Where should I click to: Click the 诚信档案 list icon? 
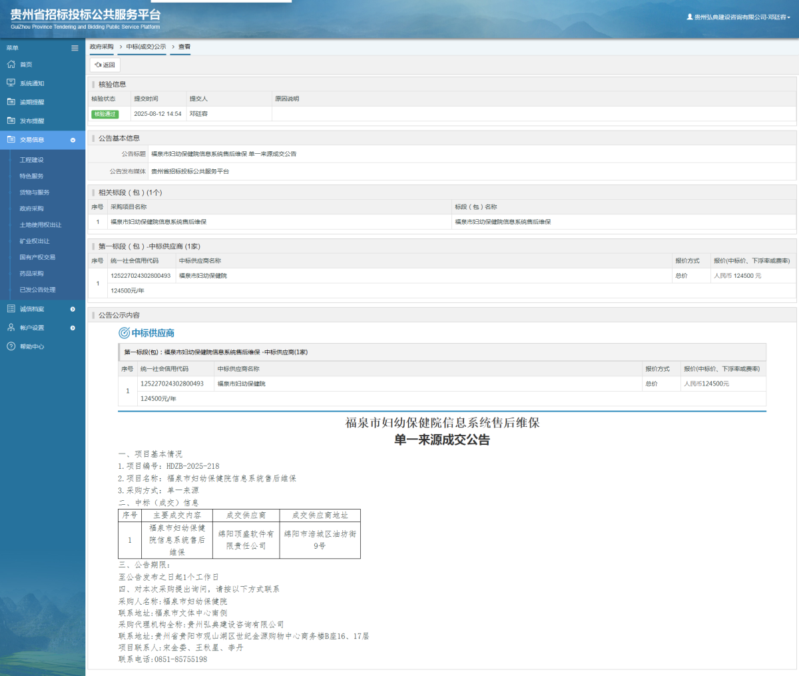(11, 309)
